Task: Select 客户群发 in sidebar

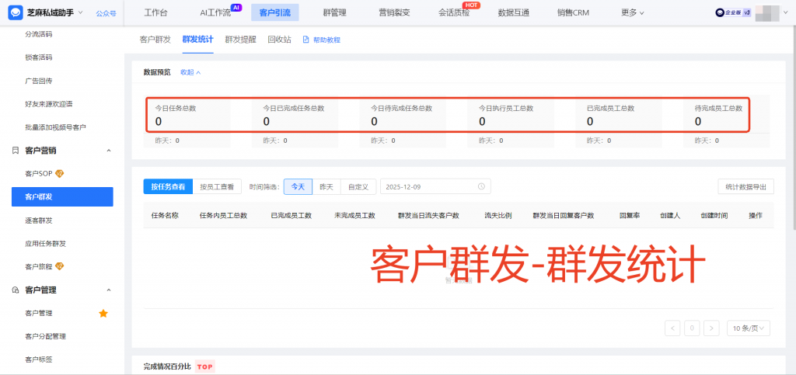Action: tap(62, 196)
